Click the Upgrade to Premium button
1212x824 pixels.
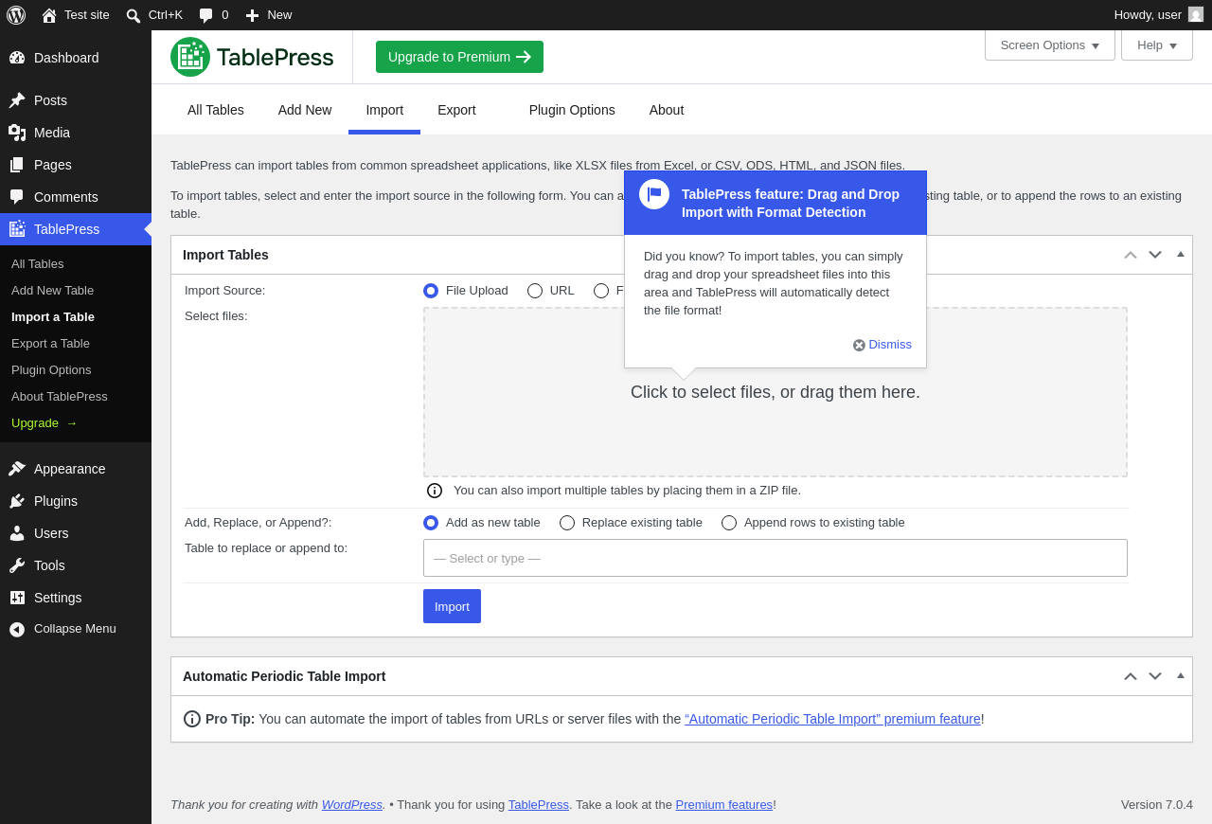coord(459,57)
